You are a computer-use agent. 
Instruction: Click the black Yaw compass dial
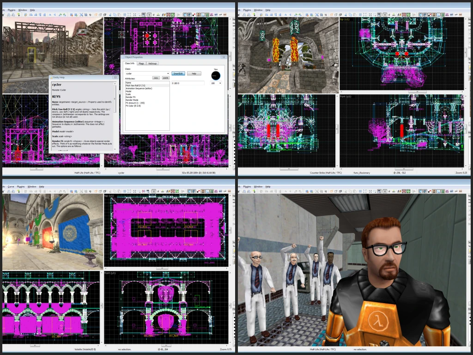point(216,74)
